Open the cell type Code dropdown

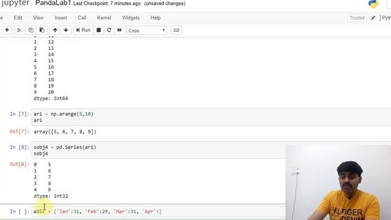tap(147, 31)
